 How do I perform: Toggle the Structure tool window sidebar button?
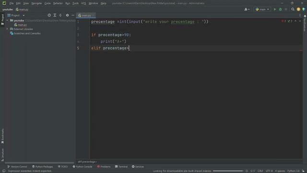pos(2,155)
